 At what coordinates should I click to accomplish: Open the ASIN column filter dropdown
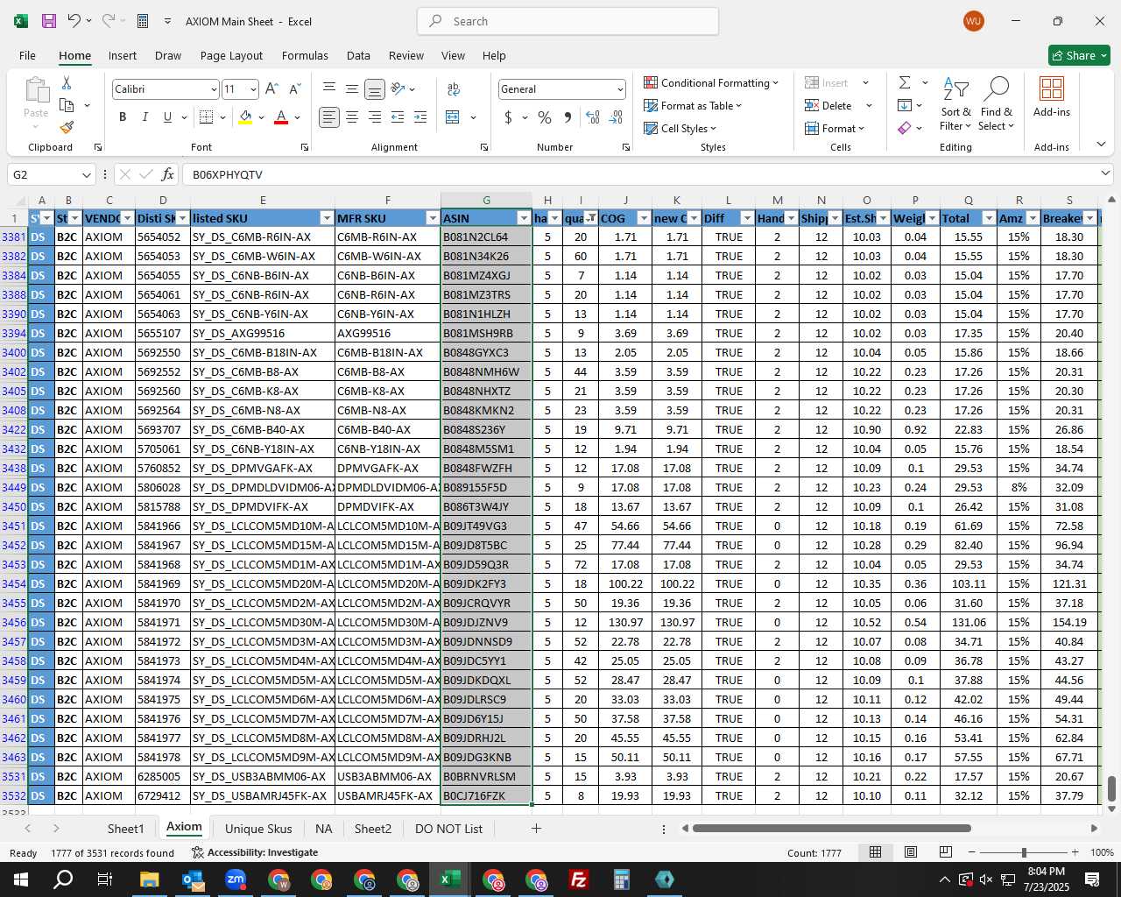click(x=524, y=218)
